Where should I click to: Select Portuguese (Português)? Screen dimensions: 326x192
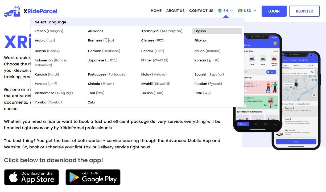[x=107, y=74]
